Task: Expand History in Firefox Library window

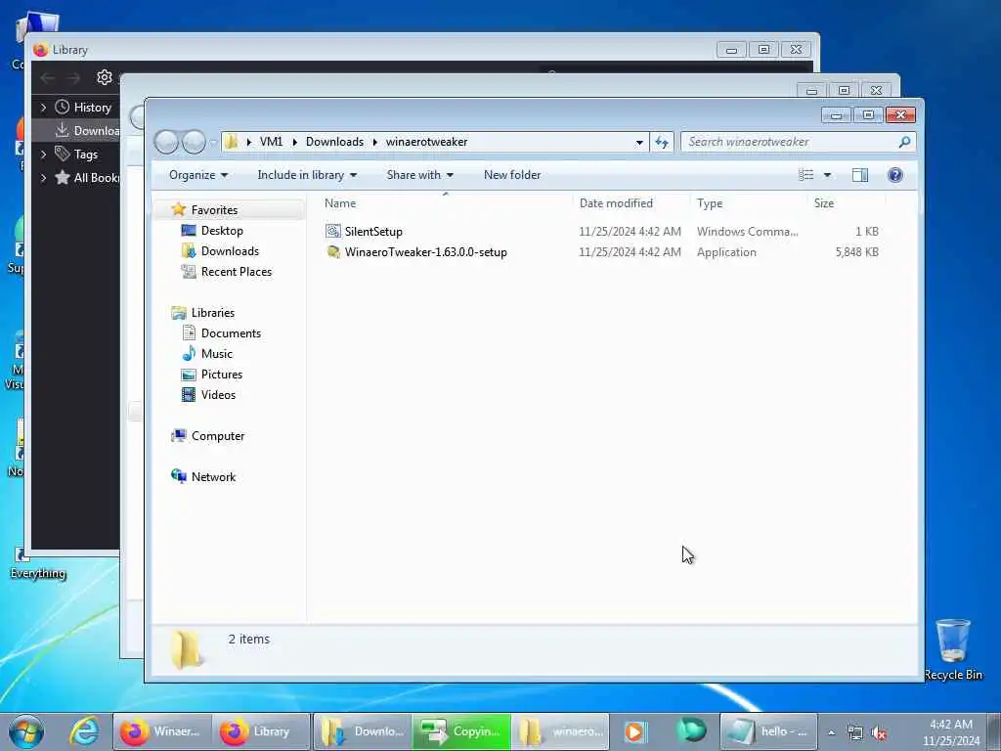Action: 43,108
